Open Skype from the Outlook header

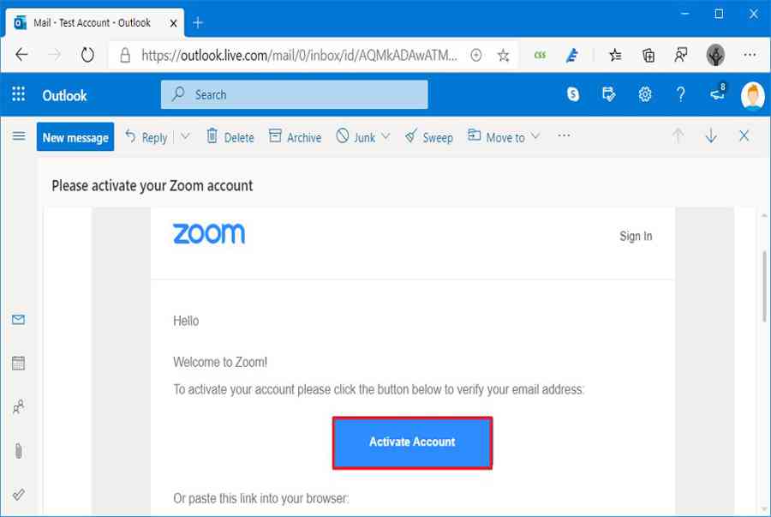pyautogui.click(x=573, y=95)
